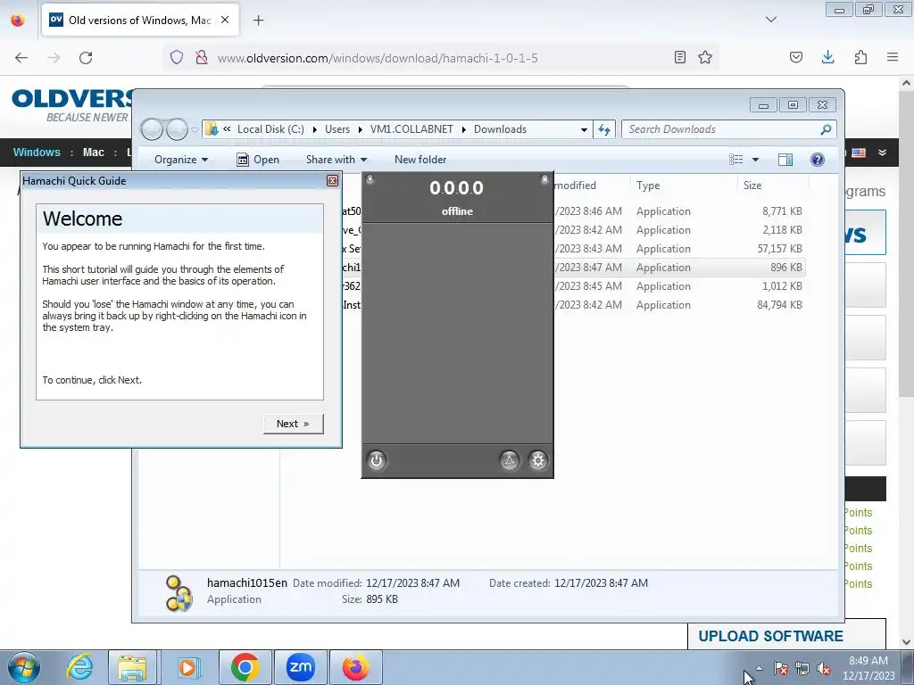
Task: Launch Internet Explorer from taskbar
Action: pos(79,667)
